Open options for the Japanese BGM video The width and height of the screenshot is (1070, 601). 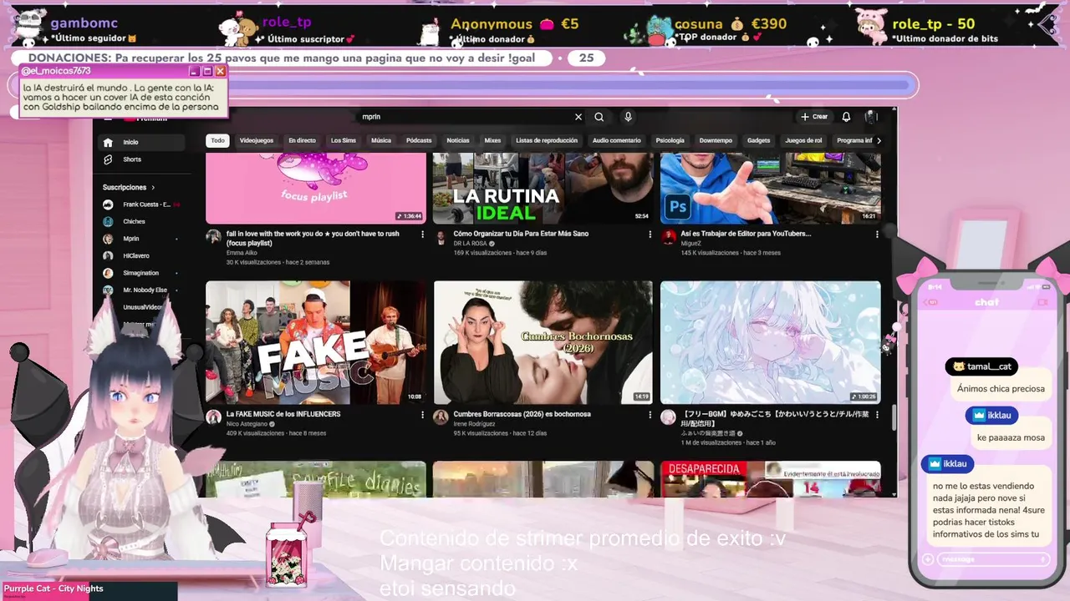pos(877,415)
